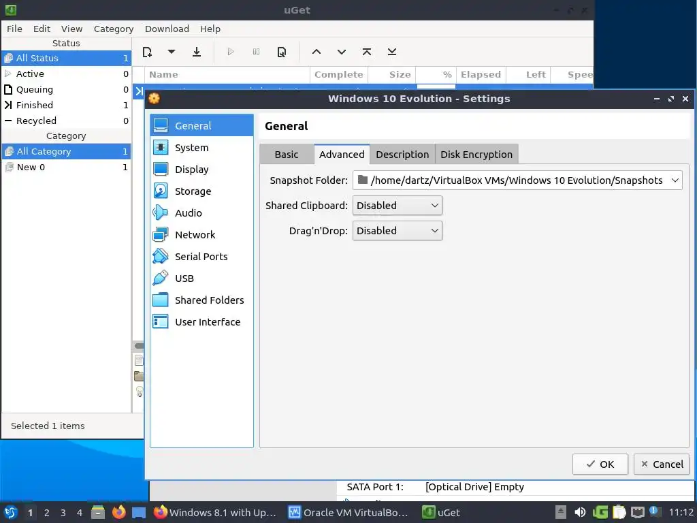
Task: Open the uGet Category menu
Action: click(114, 29)
